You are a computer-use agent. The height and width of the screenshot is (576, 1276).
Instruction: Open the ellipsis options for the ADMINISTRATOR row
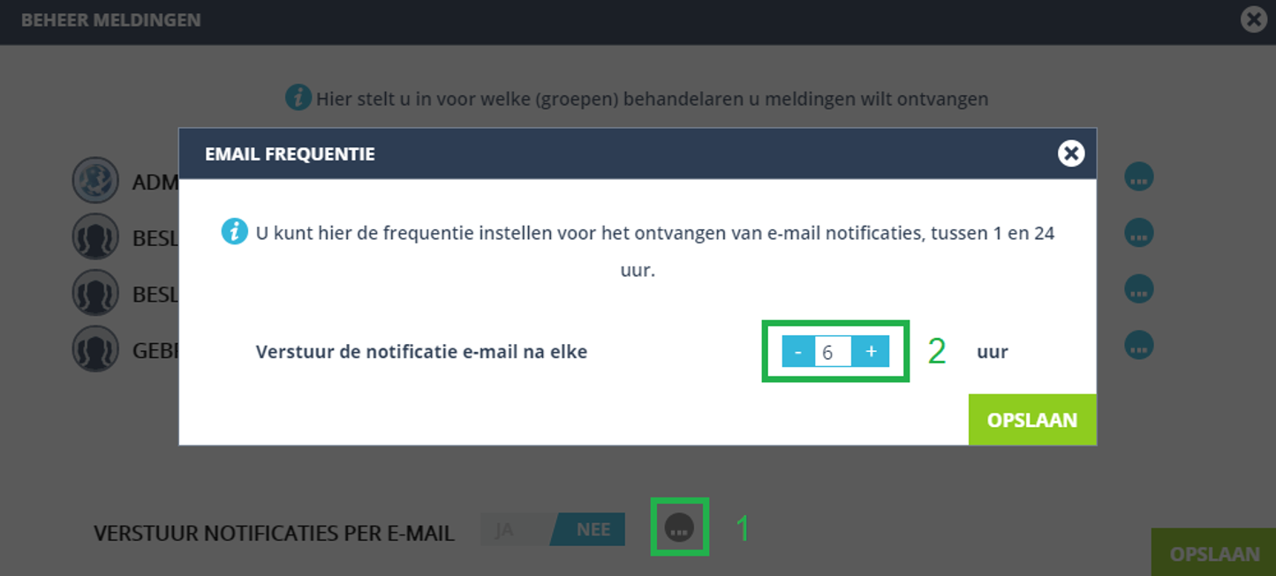[1138, 176]
